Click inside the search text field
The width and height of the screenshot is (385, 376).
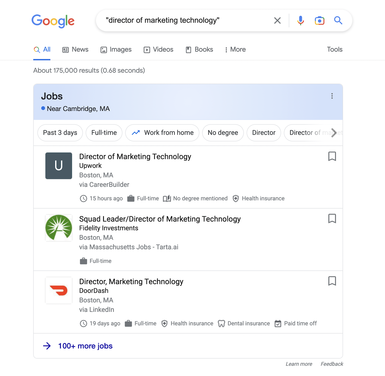pos(185,21)
